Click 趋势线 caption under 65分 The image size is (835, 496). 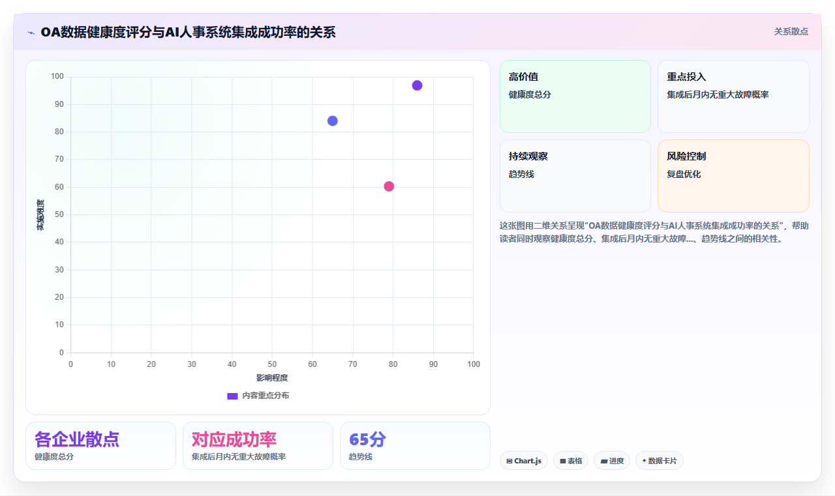(x=361, y=457)
